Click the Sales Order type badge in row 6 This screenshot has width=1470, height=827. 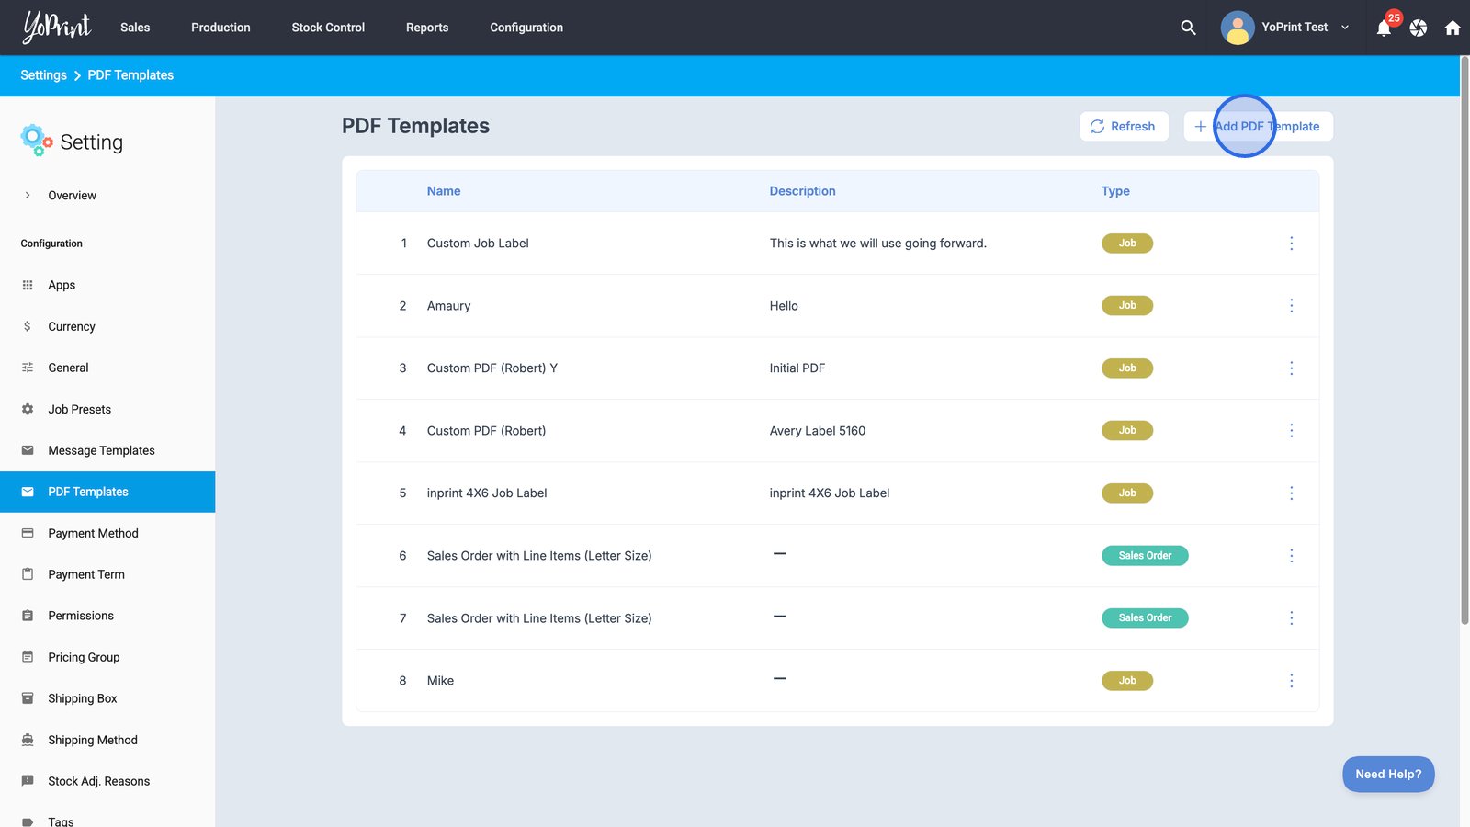[1145, 556]
